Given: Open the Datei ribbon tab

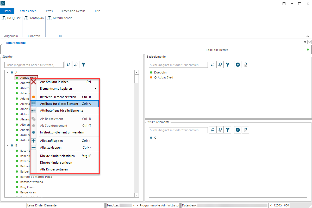Looking at the screenshot, I should (7, 11).
